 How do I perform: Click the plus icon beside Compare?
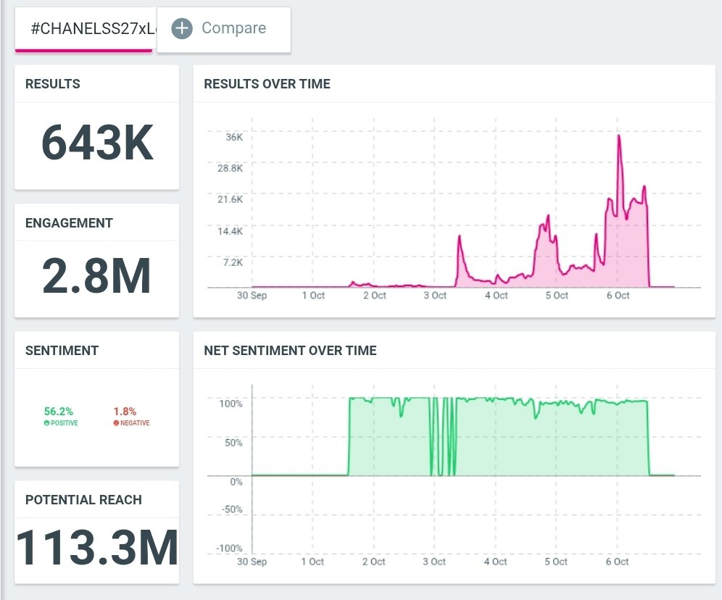(x=182, y=28)
